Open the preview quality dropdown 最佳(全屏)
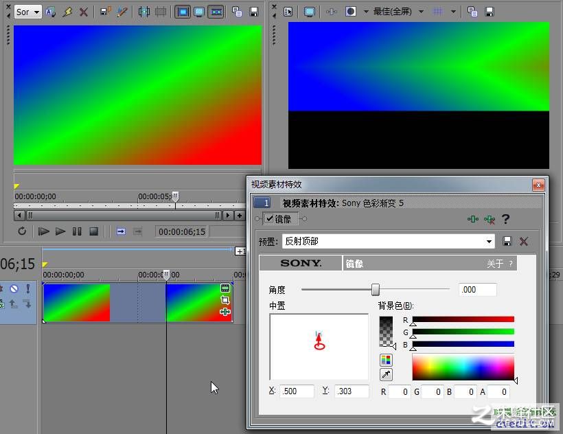The image size is (563, 434). (x=398, y=12)
